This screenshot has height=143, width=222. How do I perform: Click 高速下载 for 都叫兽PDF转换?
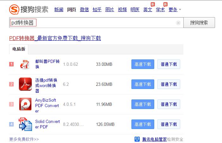(x=143, y=64)
